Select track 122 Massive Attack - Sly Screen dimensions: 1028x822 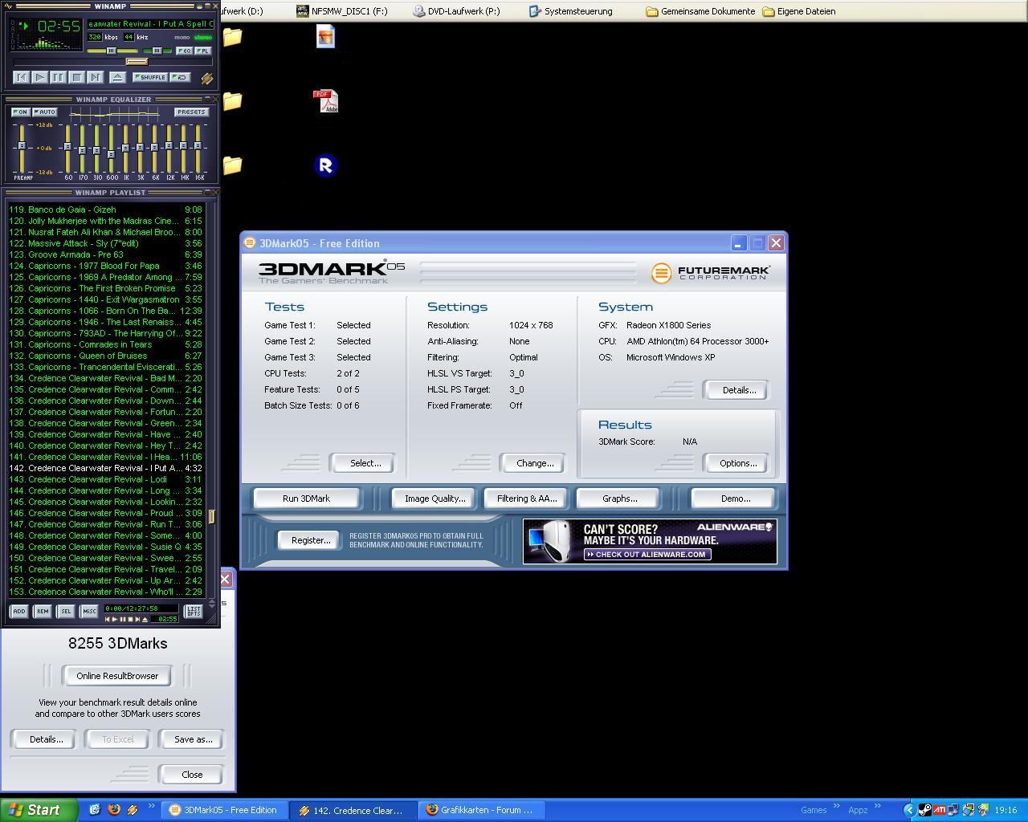pos(106,243)
